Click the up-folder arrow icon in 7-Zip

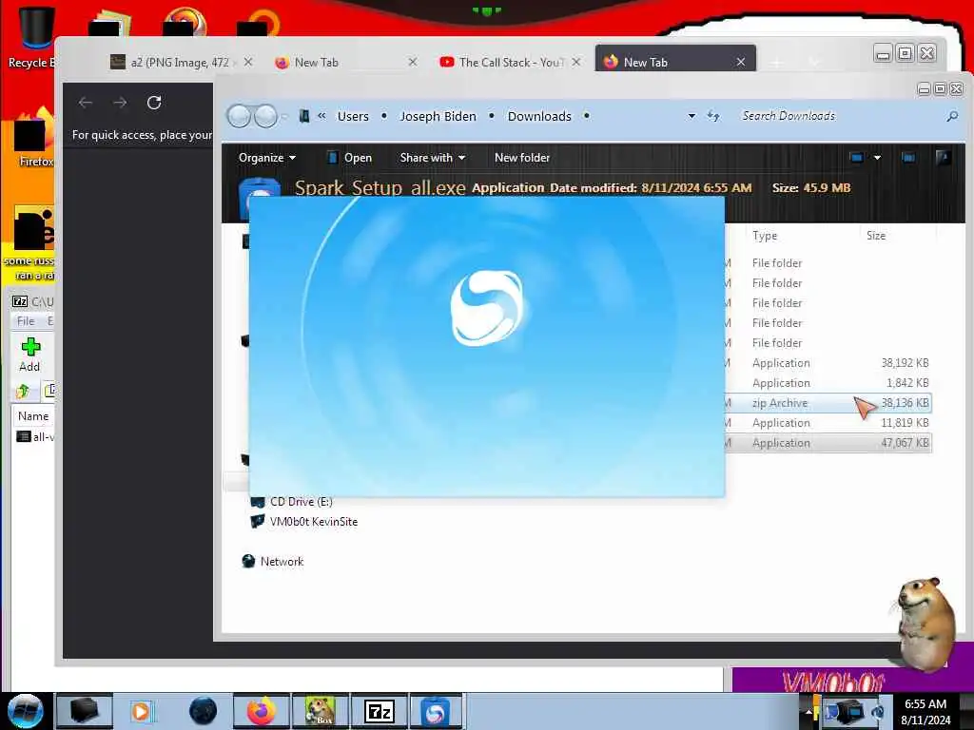coord(23,391)
